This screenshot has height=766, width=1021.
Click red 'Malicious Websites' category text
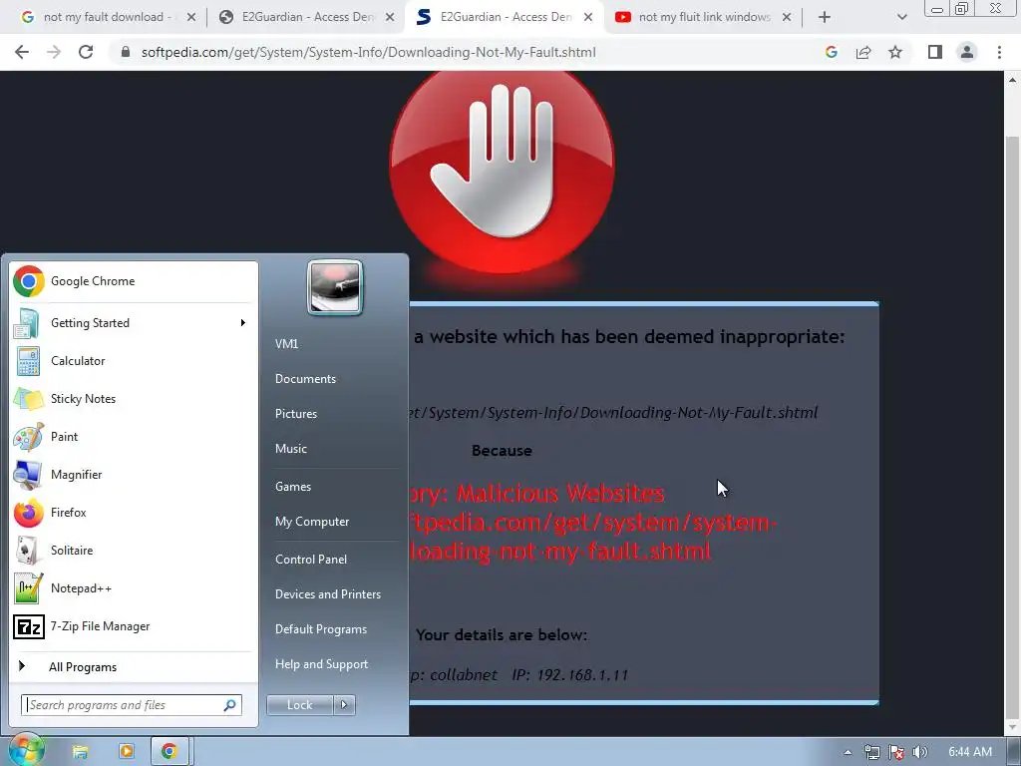pos(560,493)
